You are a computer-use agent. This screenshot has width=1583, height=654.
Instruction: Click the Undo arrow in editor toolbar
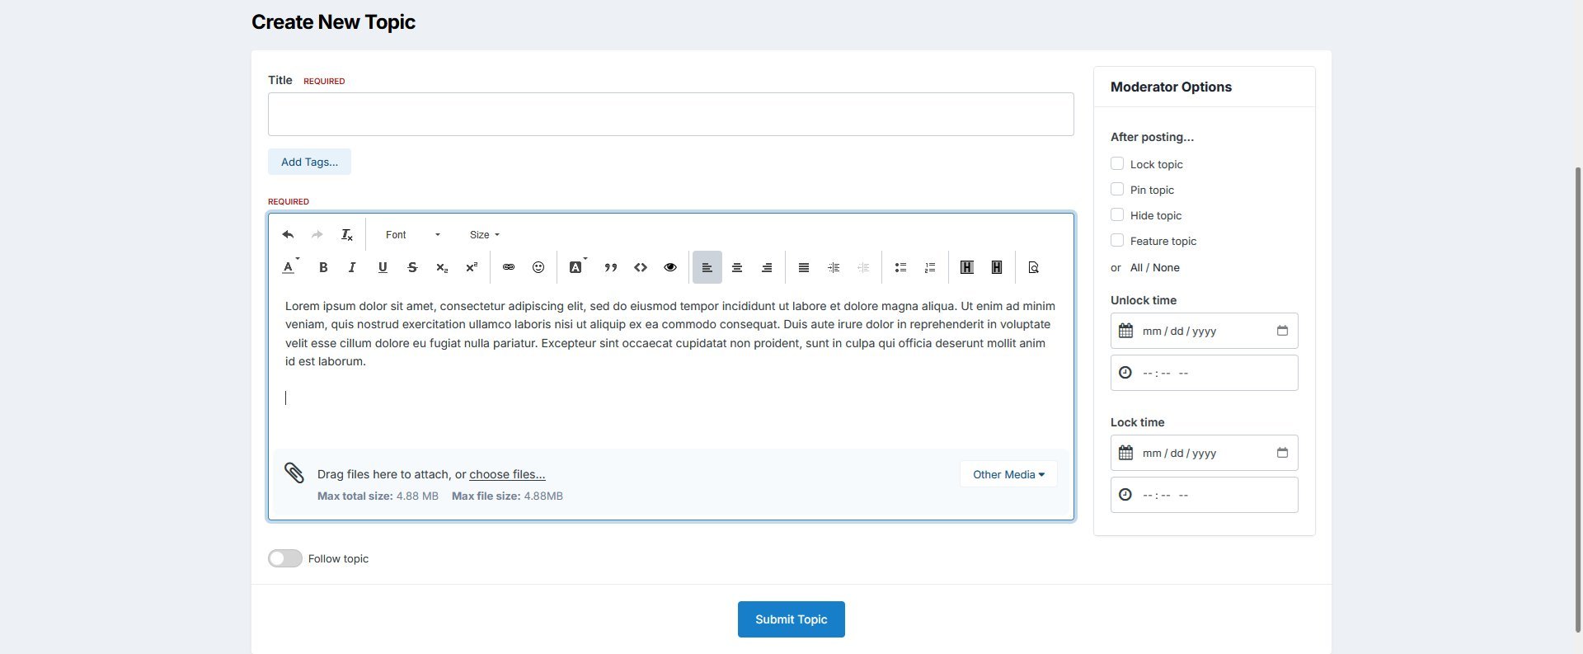[288, 235]
